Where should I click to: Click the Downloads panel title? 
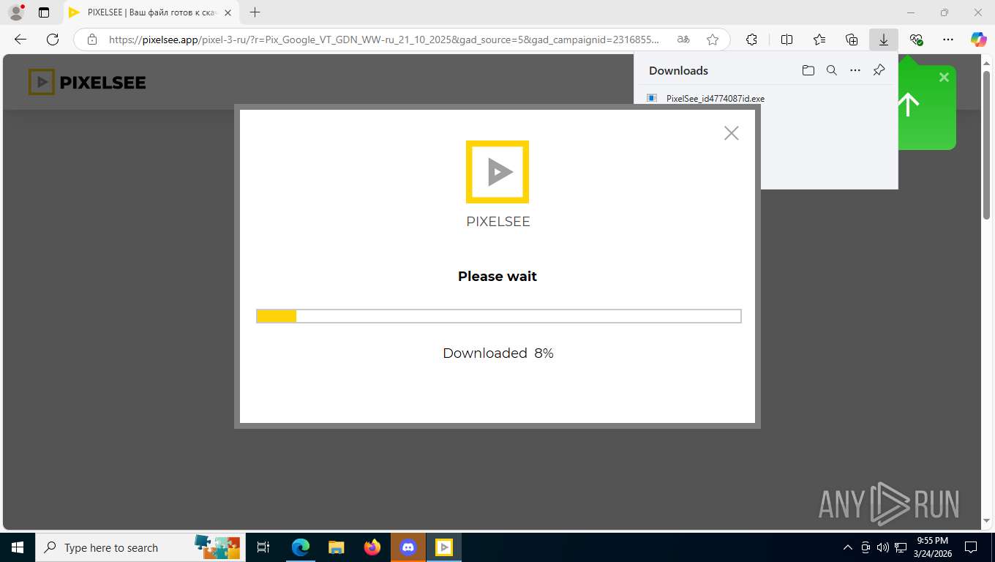pyautogui.click(x=678, y=70)
